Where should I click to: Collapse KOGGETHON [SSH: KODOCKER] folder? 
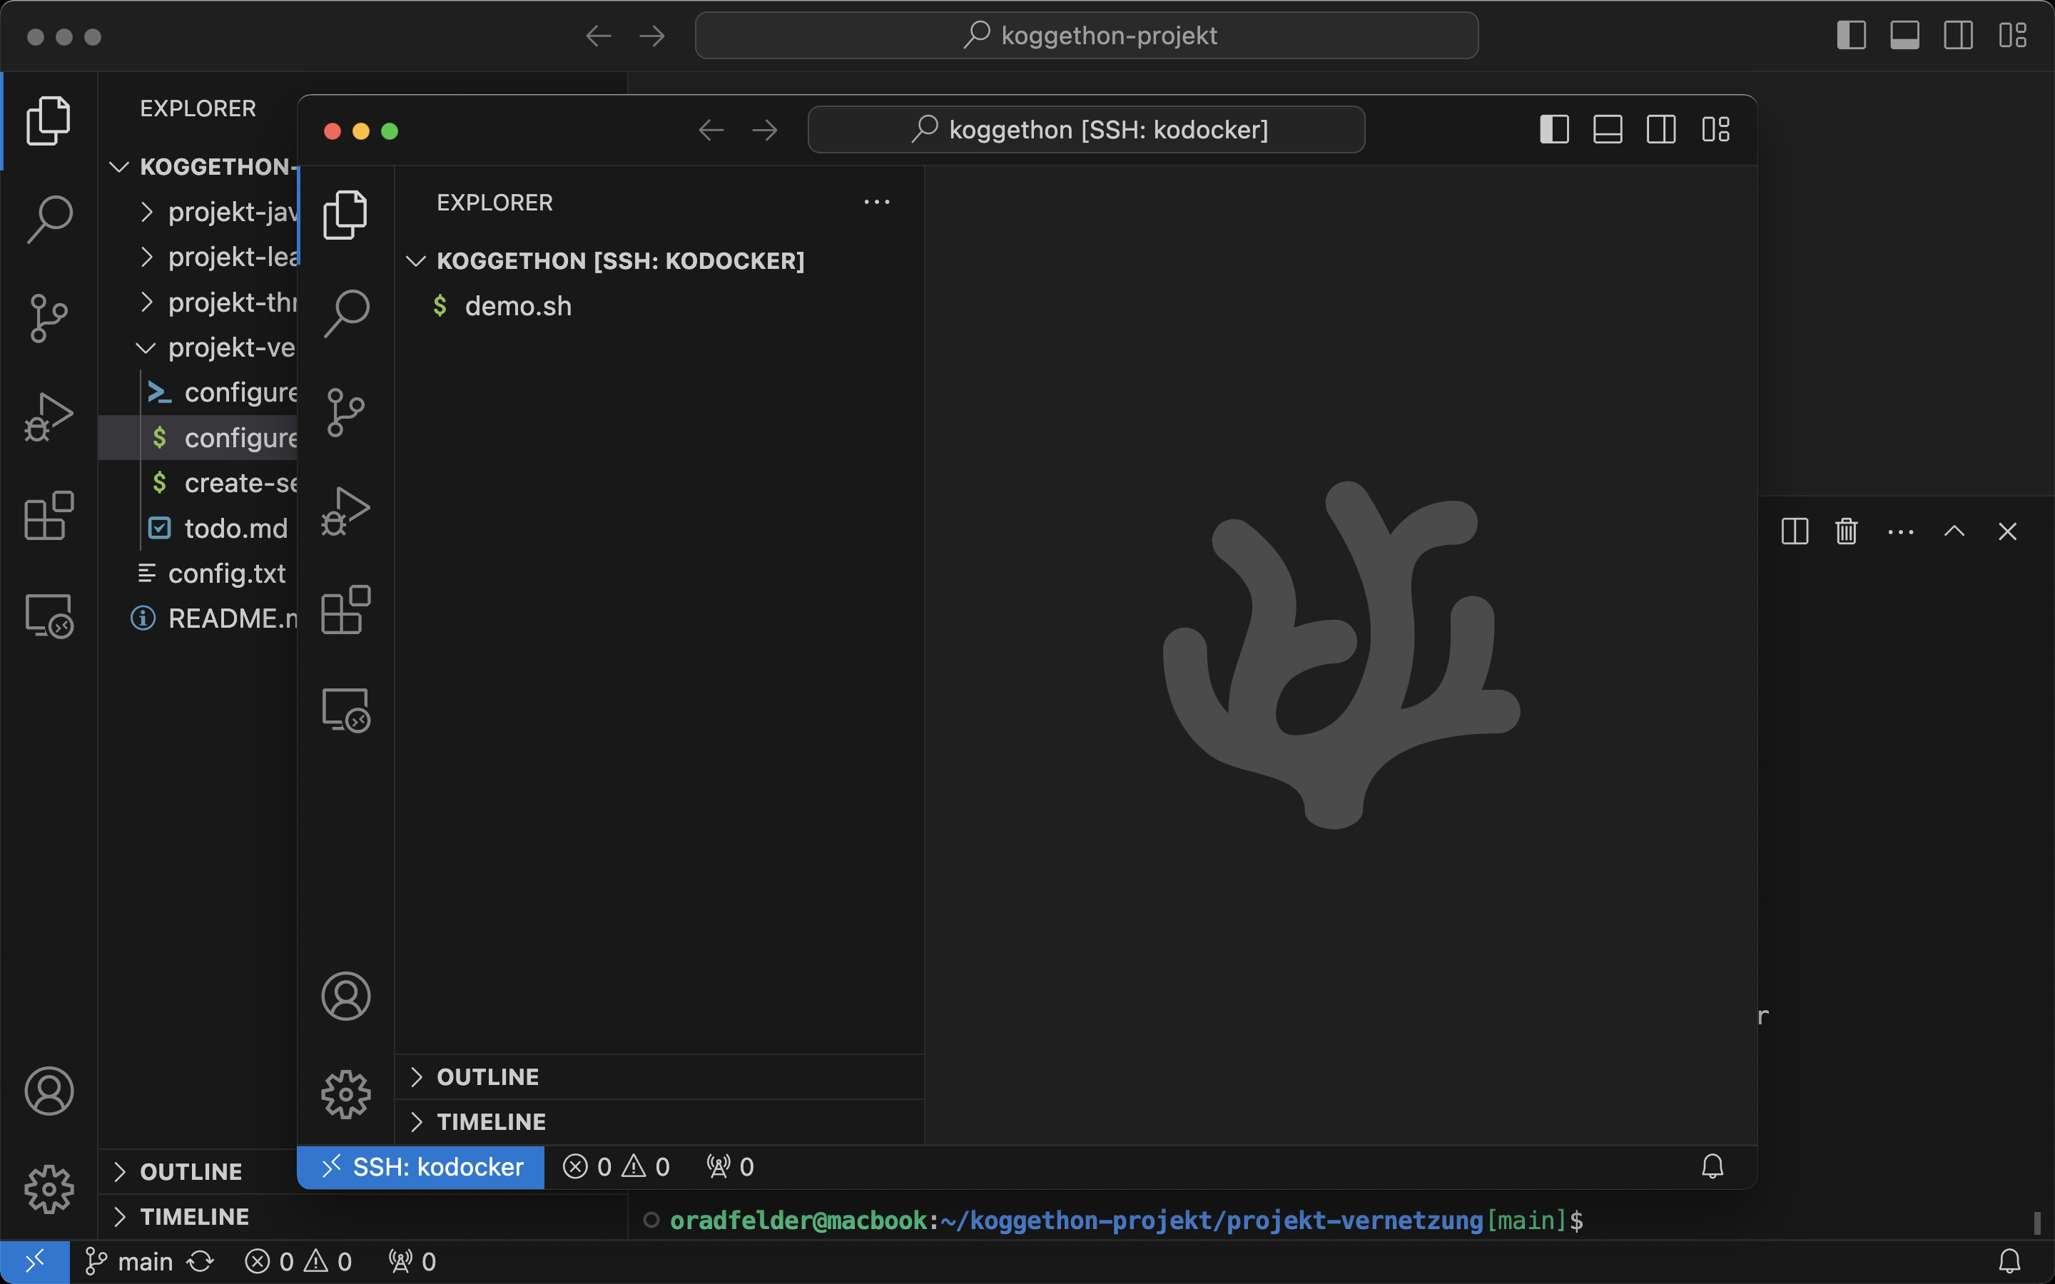click(x=620, y=260)
